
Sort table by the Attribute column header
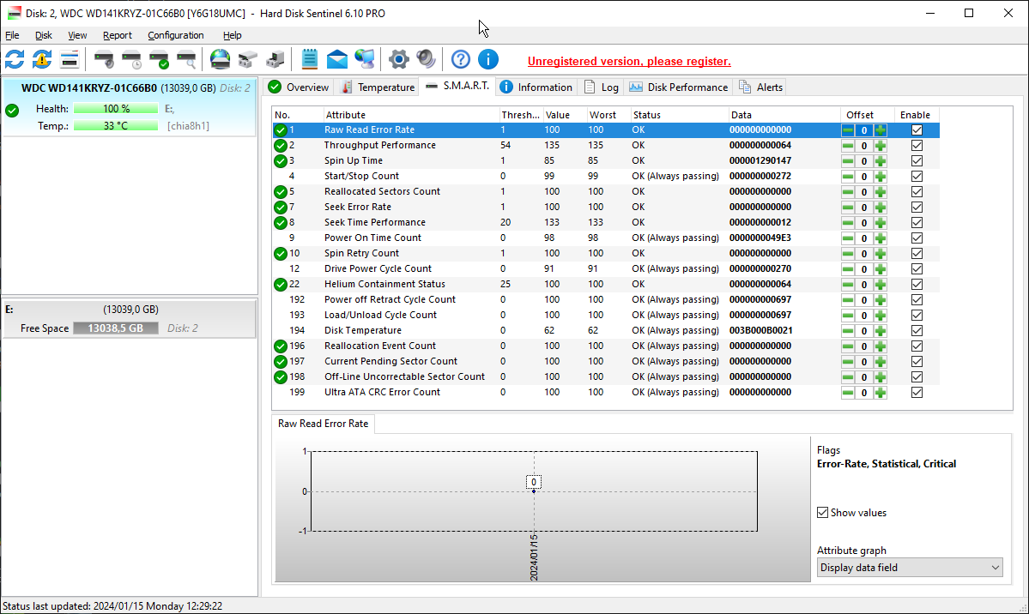coord(411,115)
